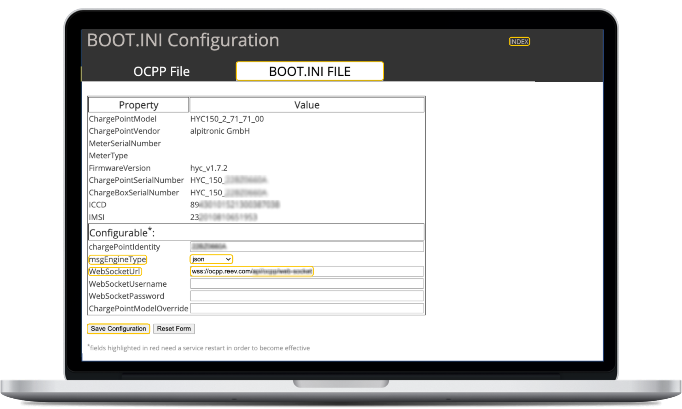Click the Configurable section heading
The height and width of the screenshot is (409, 682).
pyautogui.click(x=122, y=233)
